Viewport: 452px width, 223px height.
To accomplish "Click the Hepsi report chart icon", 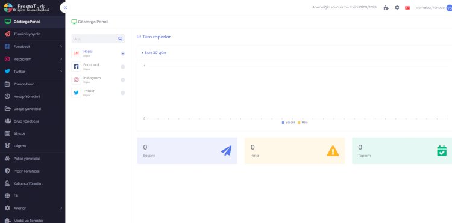I will click(x=76, y=53).
